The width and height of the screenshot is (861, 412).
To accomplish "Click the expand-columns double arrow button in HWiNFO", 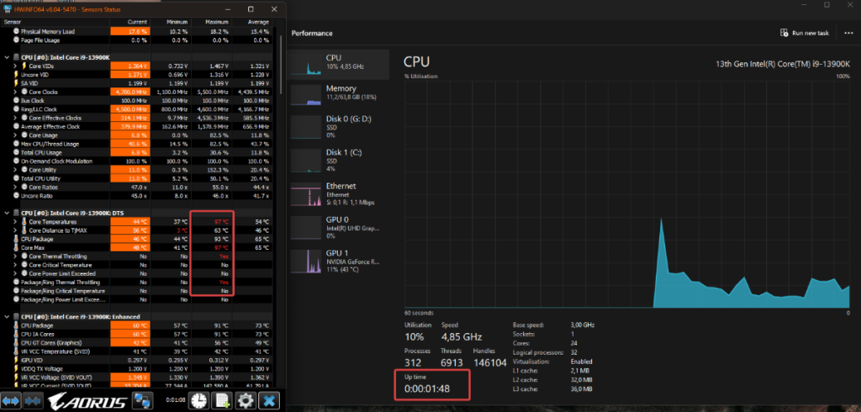I will (x=11, y=401).
